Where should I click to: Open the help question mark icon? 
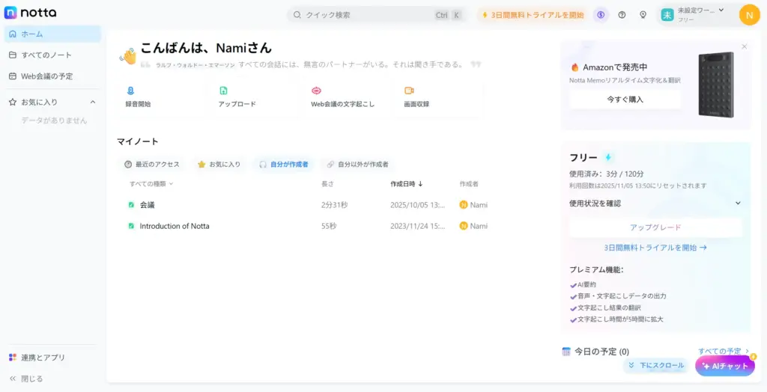(622, 15)
